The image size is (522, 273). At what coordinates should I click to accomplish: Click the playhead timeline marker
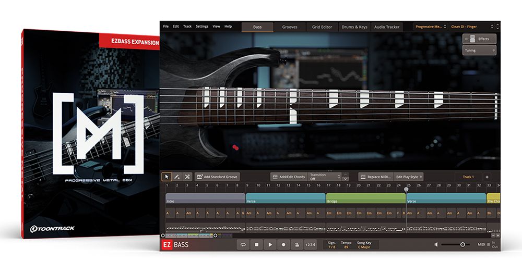(406, 190)
